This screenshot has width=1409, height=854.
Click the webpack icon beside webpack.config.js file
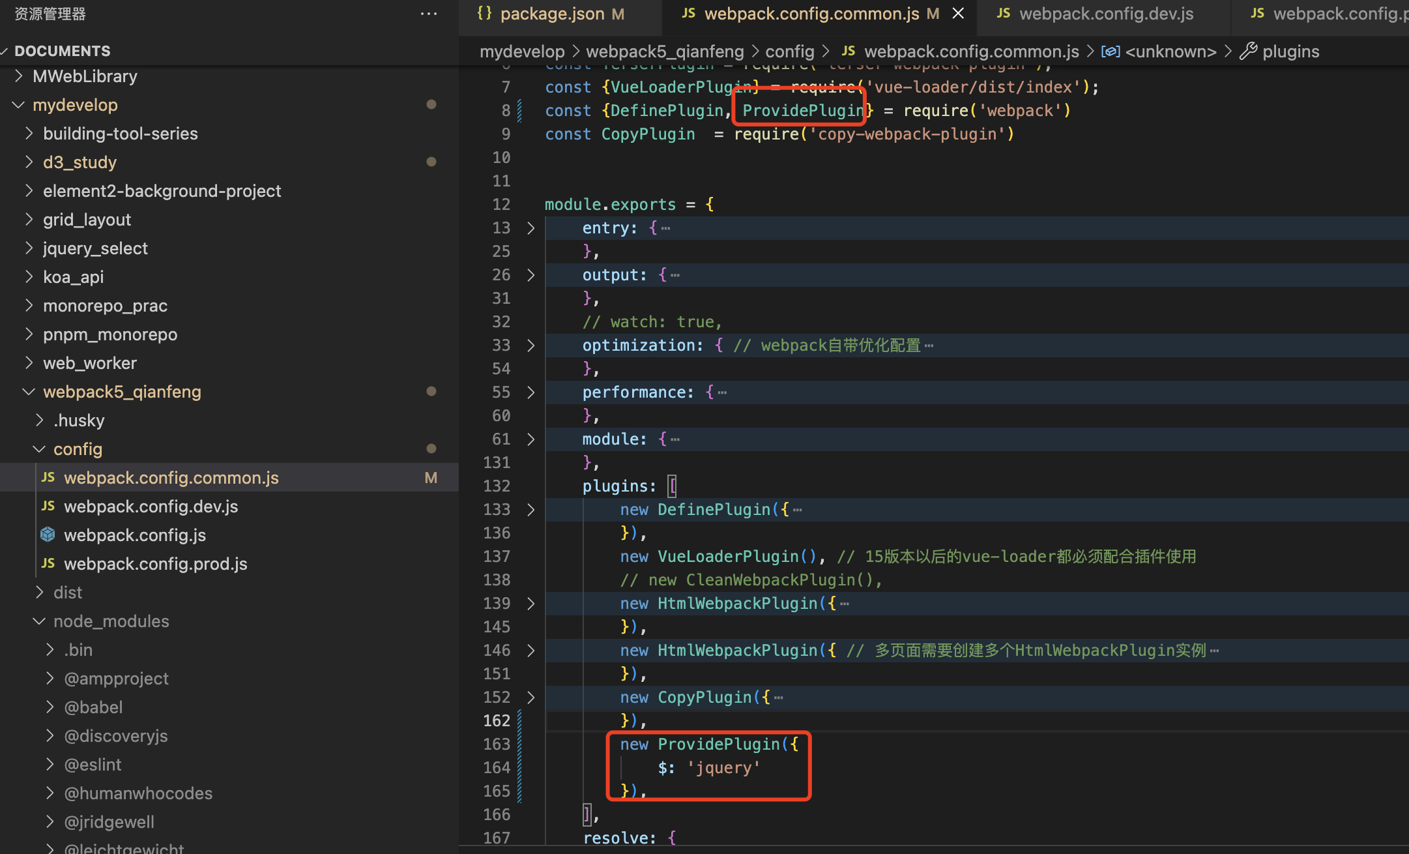coord(48,535)
